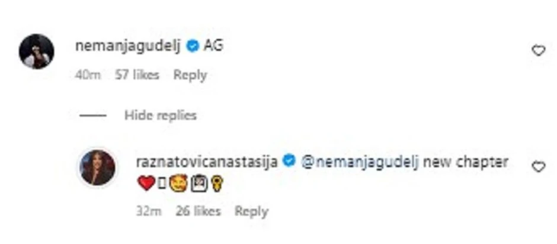
Task: Open nemanjagudelj's profile picture
Action: [x=37, y=52]
